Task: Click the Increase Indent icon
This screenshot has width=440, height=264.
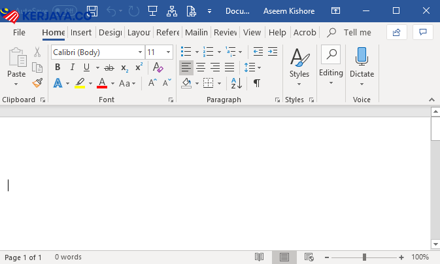Action: [273, 52]
